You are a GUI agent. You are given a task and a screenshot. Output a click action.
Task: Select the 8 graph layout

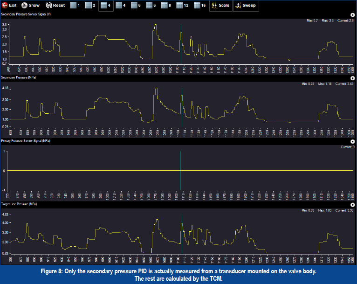(x=166, y=5)
